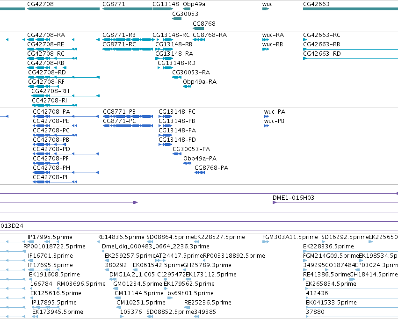
Task: Select protein Obp49a-PA
Action: [x=200, y=159]
